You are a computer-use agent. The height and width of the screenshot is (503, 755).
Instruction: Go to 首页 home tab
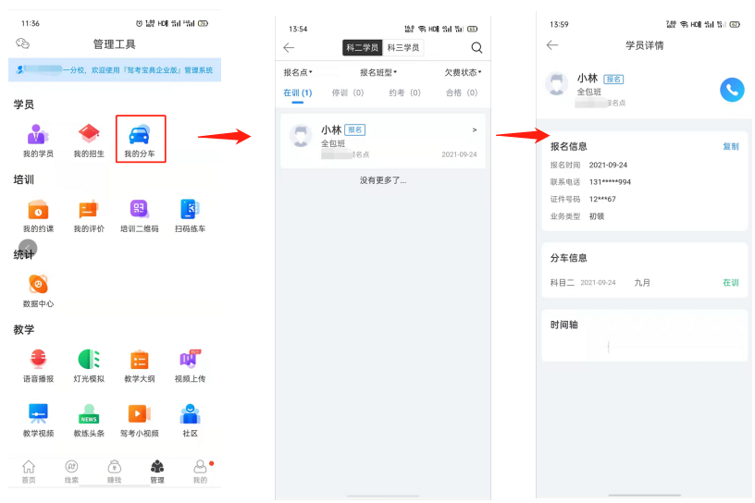coord(29,472)
